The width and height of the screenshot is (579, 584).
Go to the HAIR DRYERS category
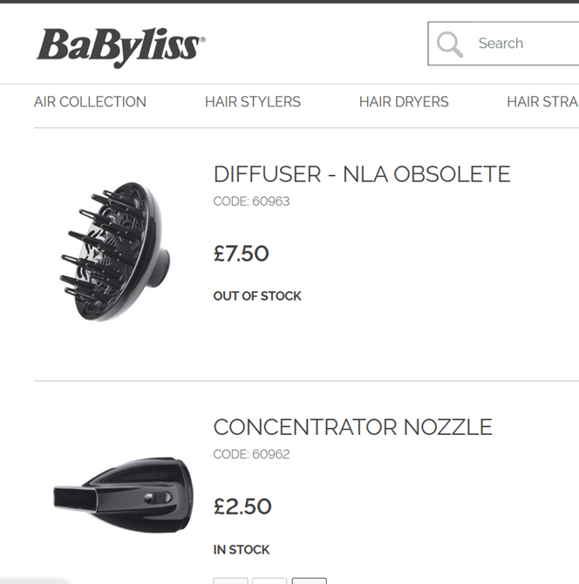pos(404,102)
